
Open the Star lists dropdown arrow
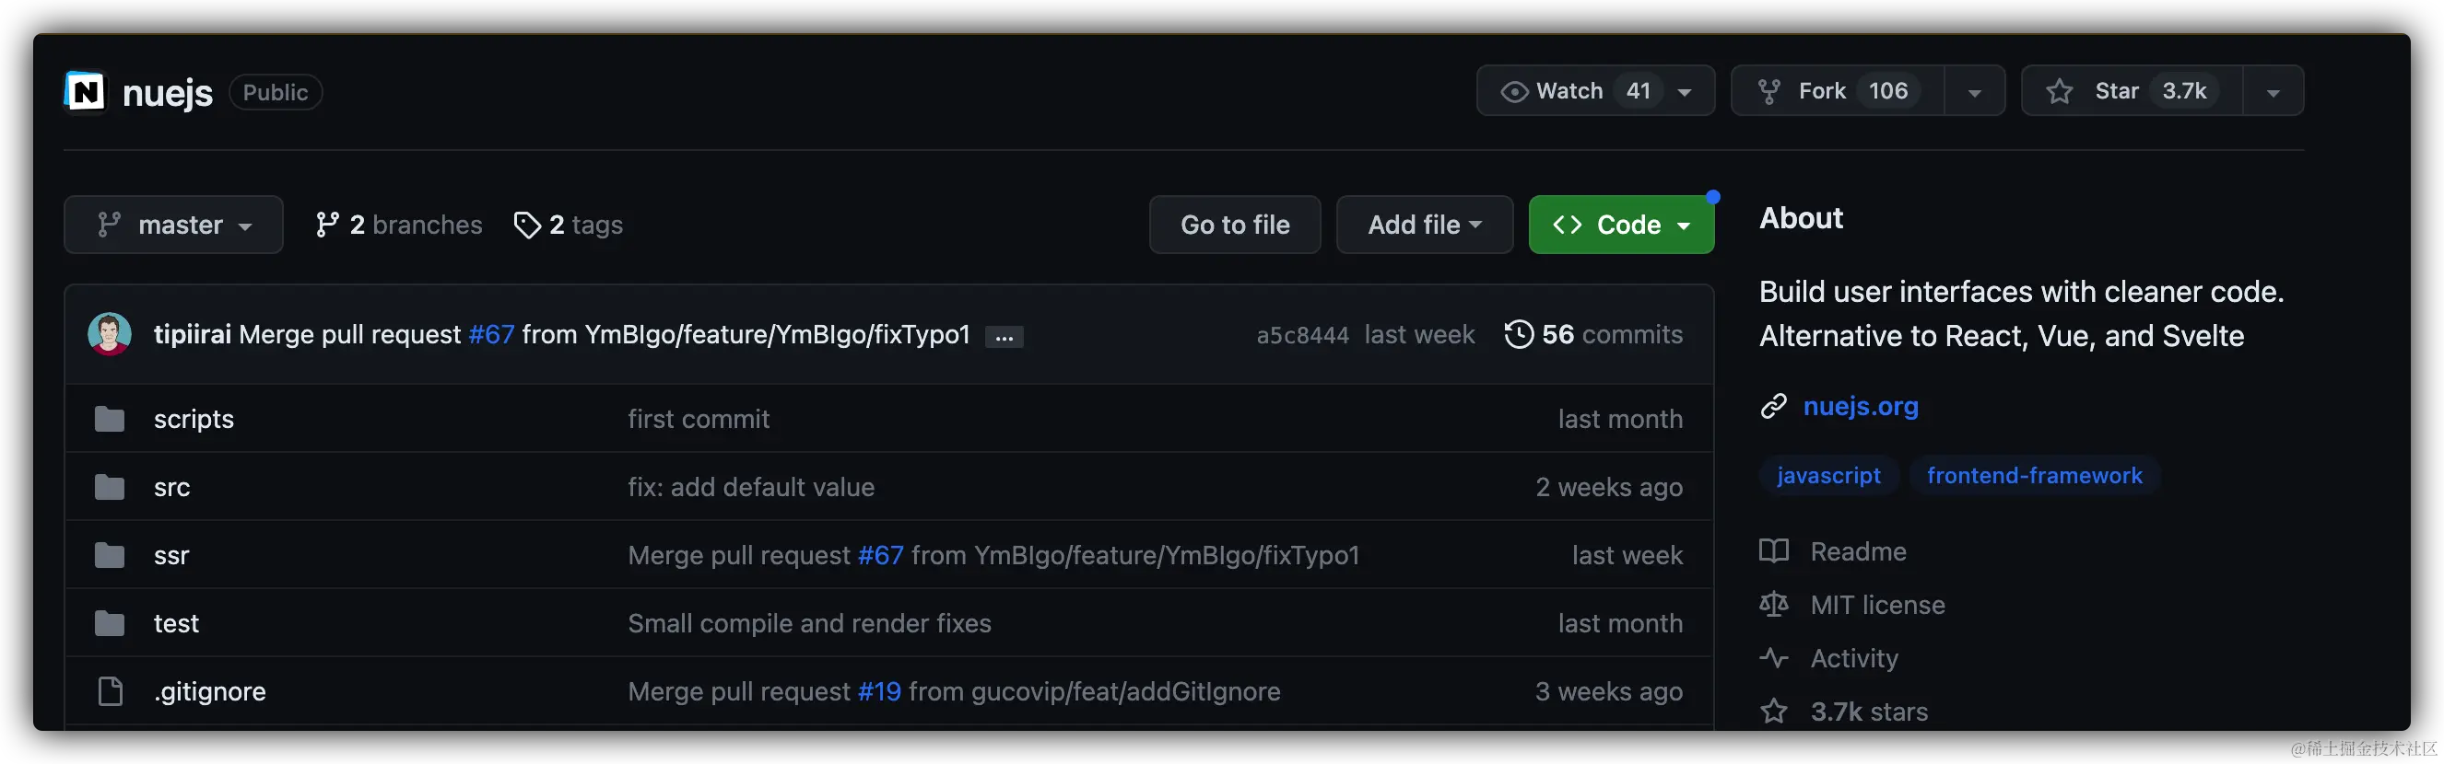[x=2274, y=92]
